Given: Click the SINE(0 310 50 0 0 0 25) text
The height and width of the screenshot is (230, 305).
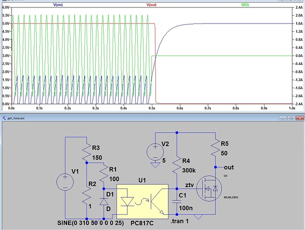Looking at the screenshot, I should 91,223.
